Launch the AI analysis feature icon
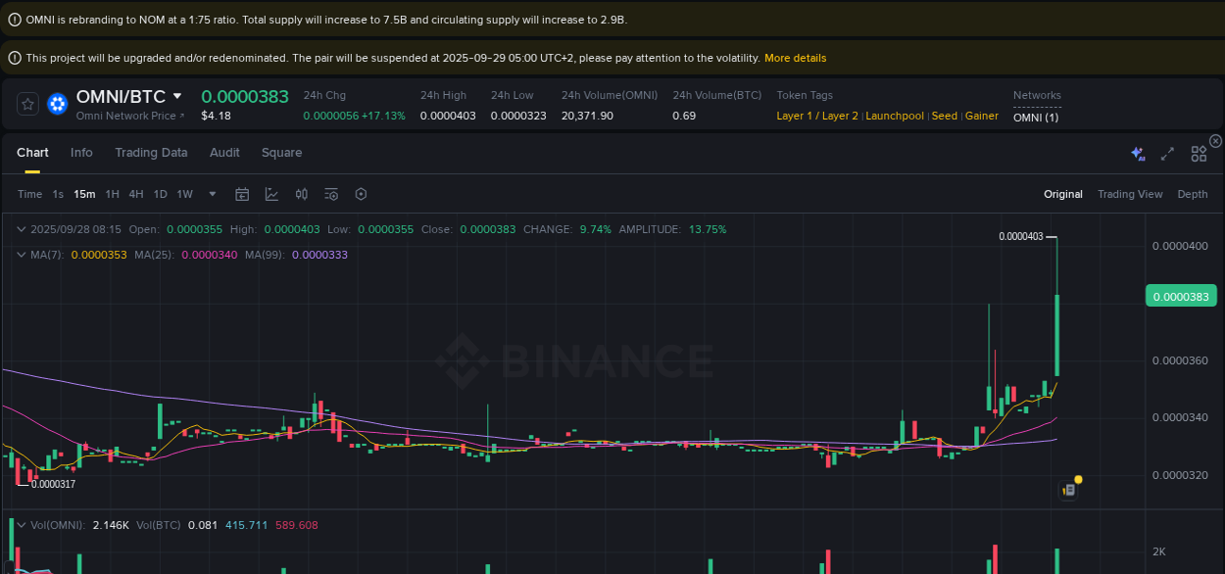This screenshot has height=574, width=1225. coord(1138,154)
